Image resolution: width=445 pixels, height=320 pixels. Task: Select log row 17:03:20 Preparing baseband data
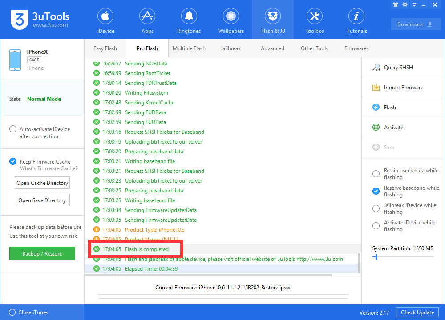223,152
